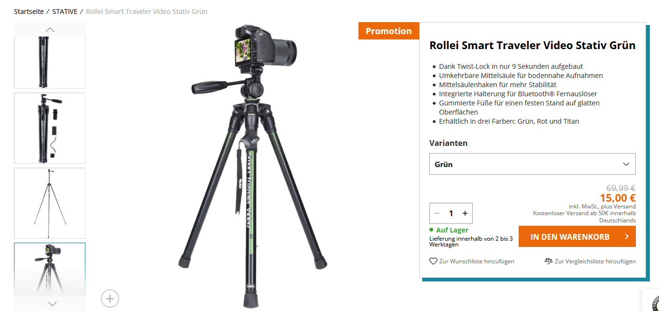The height and width of the screenshot is (311, 659).
Task: Select extended thin tripod thumbnail
Action: [50, 203]
